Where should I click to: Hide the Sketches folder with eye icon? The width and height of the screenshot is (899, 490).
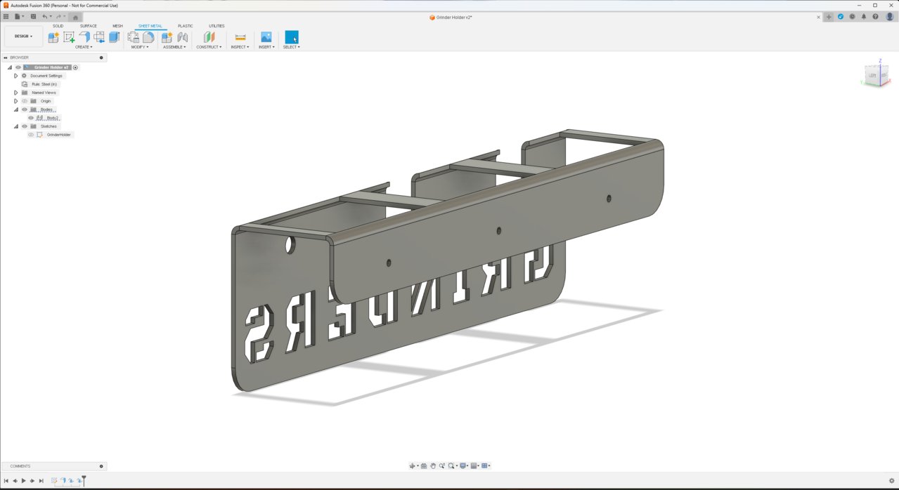(x=25, y=126)
